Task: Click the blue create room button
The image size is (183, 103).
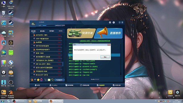Action: click(x=59, y=80)
